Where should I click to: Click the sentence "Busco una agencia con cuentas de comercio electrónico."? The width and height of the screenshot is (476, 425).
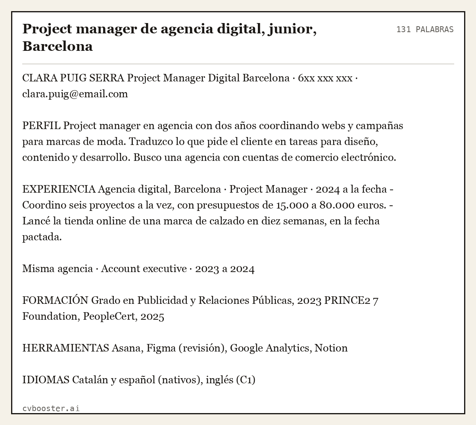pyautogui.click(x=265, y=157)
